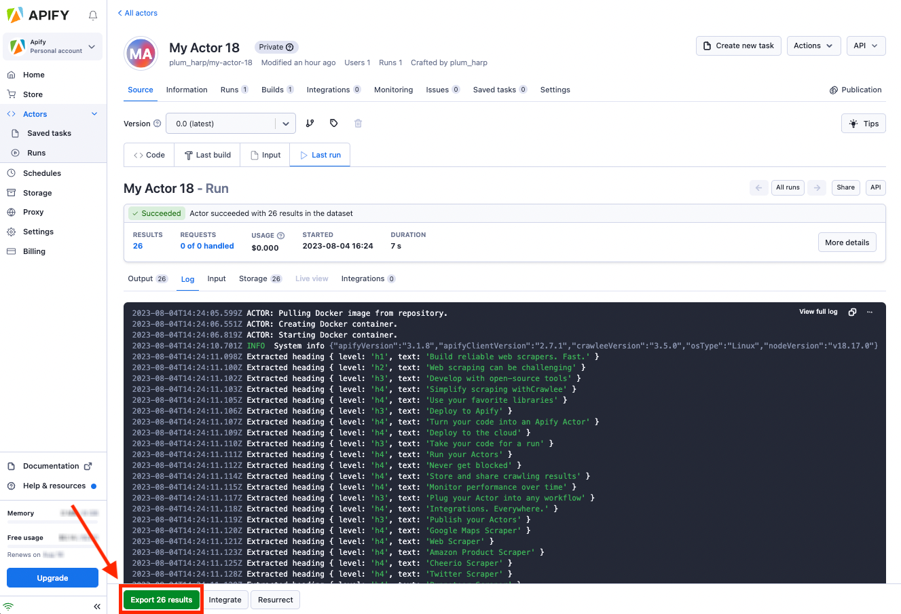Open the Actions dropdown
This screenshot has width=901, height=614.
(813, 46)
